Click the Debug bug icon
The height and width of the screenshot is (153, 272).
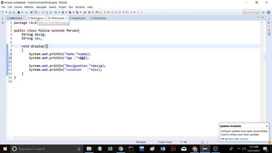pyautogui.click(x=56, y=12)
